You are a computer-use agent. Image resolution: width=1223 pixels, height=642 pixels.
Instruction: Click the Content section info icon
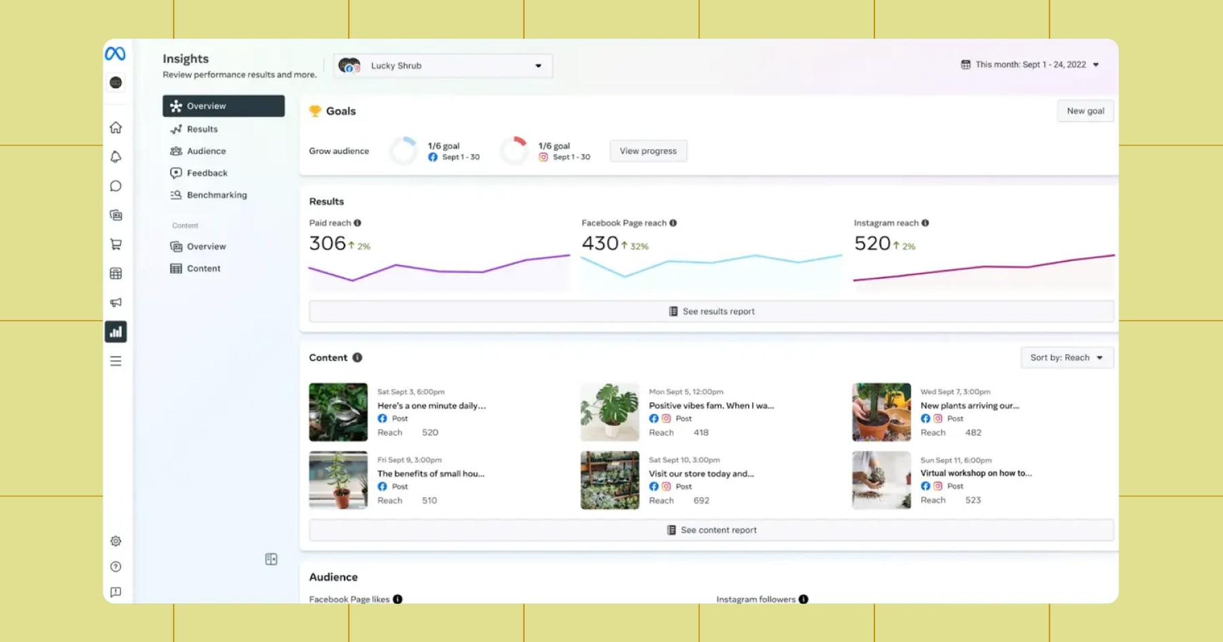[x=357, y=357]
